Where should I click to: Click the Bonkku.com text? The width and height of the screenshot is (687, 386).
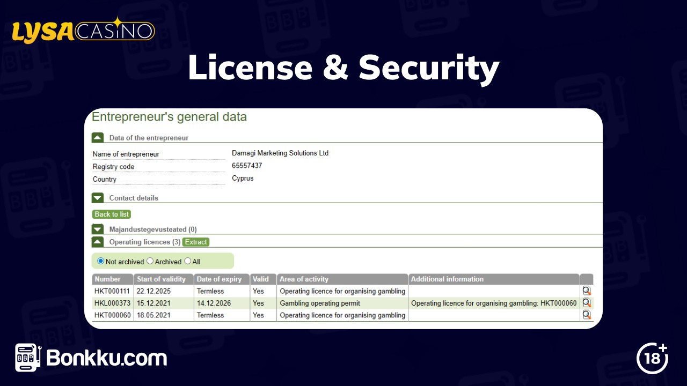click(107, 358)
